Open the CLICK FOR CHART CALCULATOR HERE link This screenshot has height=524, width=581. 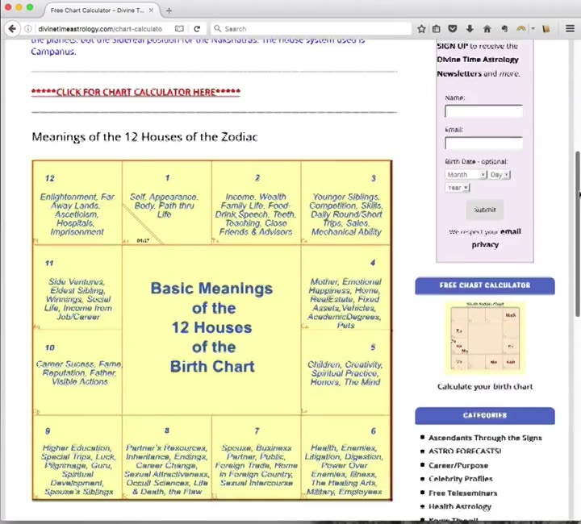tap(136, 92)
